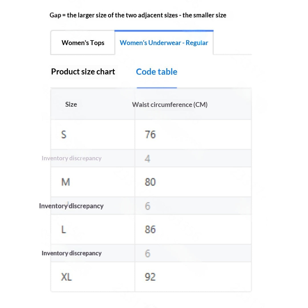Click Inventory discrepancy label below S row
The width and height of the screenshot is (308, 308).
[72, 158]
